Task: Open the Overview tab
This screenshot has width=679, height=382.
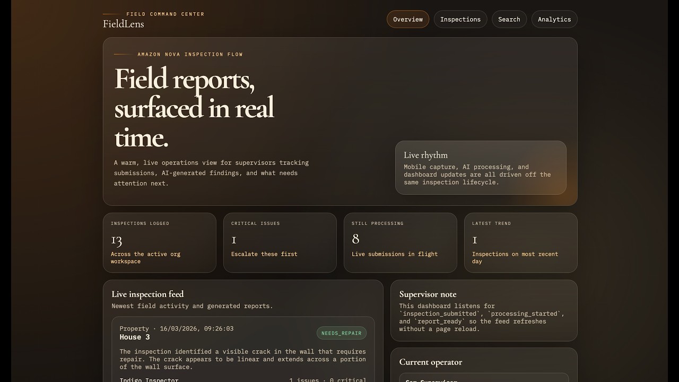Action: point(407,19)
